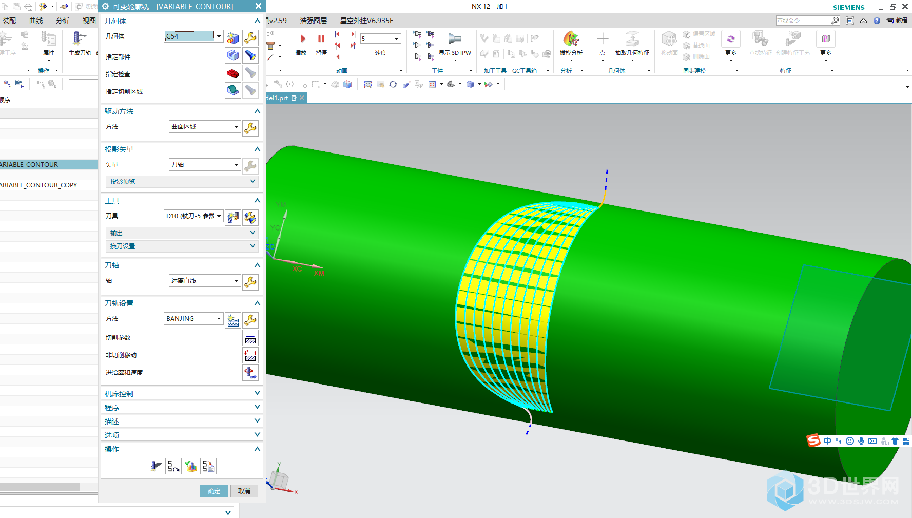Click Show 3D IPW icon

coord(455,39)
